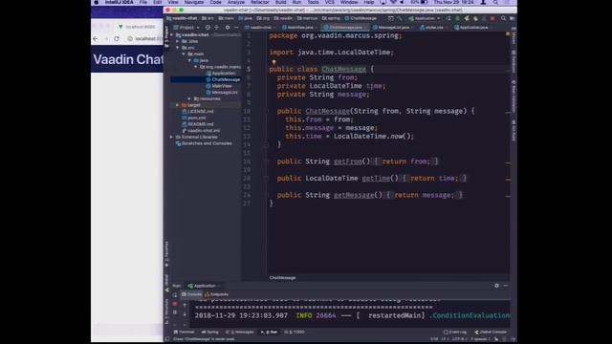
Task: Collapse the src folder in project tree
Action: 178,48
